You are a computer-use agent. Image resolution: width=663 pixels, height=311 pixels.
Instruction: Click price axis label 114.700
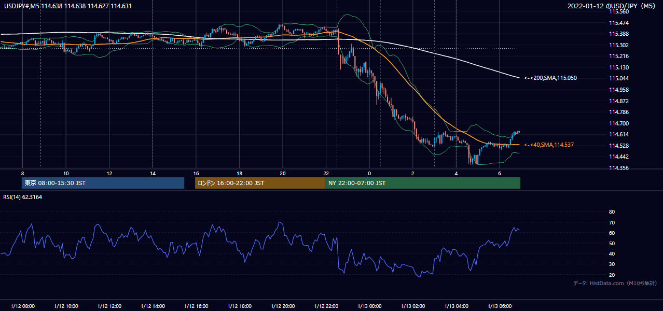pos(618,123)
